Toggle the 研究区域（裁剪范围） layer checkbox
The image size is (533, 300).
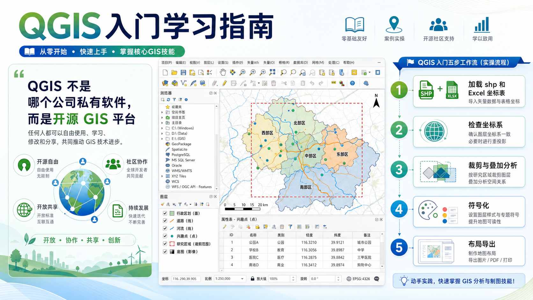[x=165, y=244]
